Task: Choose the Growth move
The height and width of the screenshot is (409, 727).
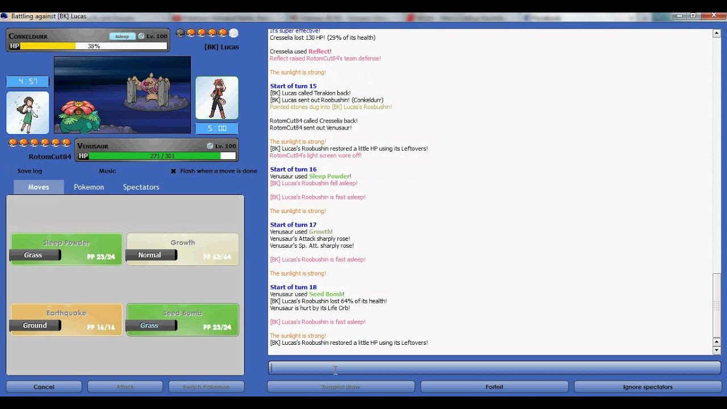Action: 182,249
